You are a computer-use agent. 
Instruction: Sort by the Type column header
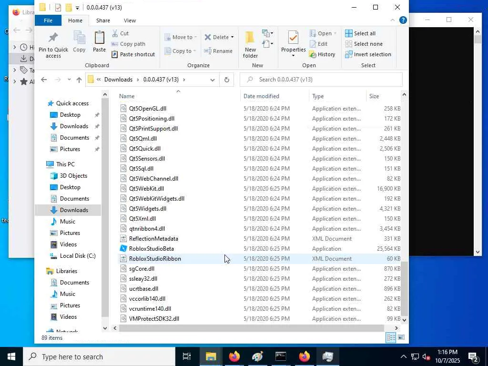tap(318, 96)
